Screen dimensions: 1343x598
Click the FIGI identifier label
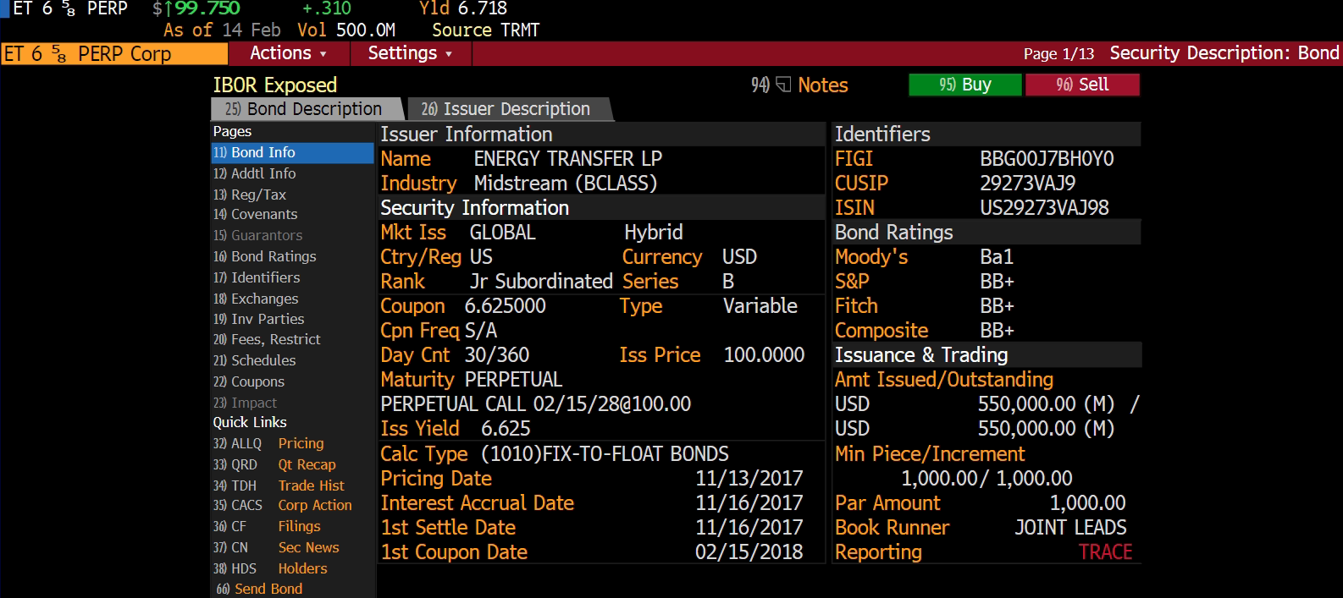pyautogui.click(x=854, y=159)
